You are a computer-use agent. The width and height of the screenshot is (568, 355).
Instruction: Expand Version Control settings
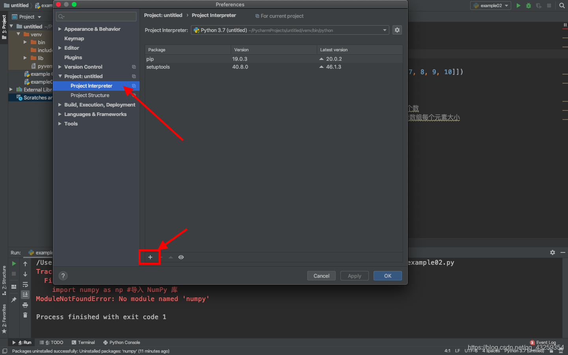click(60, 67)
